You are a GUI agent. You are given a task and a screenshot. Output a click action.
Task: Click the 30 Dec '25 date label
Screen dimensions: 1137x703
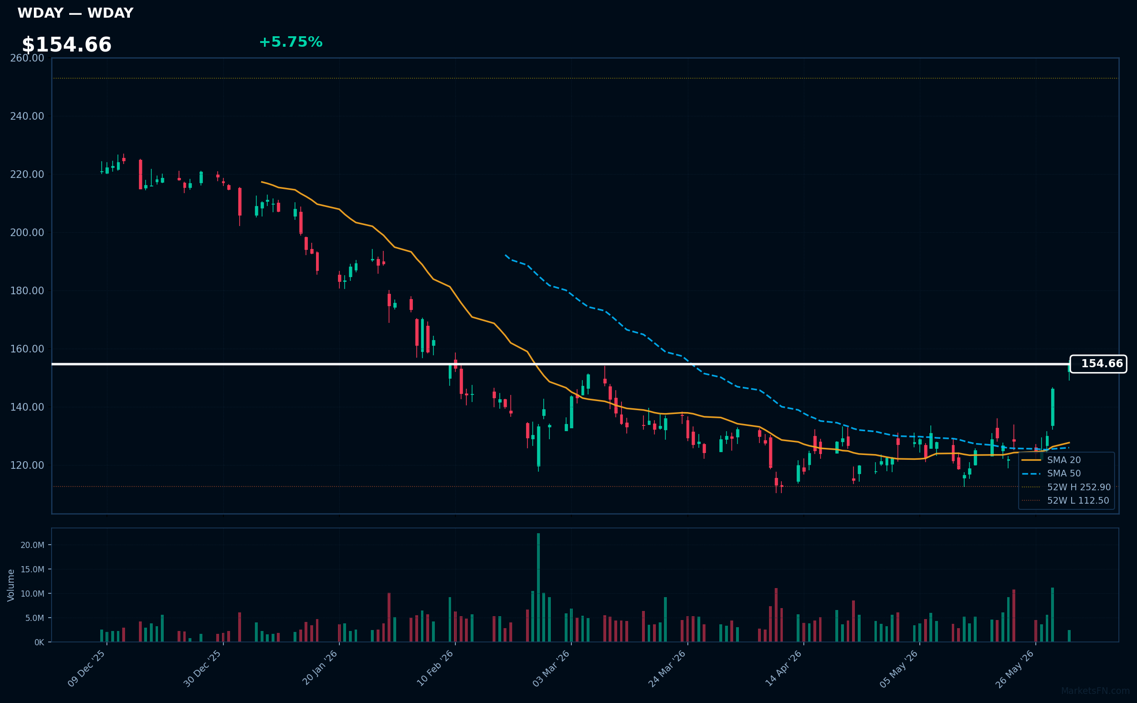pyautogui.click(x=202, y=669)
